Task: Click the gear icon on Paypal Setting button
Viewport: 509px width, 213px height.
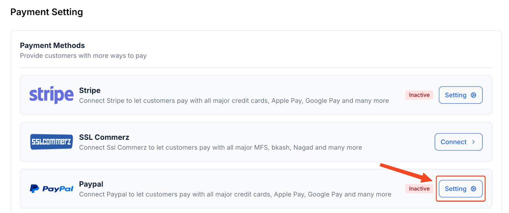Action: point(473,188)
